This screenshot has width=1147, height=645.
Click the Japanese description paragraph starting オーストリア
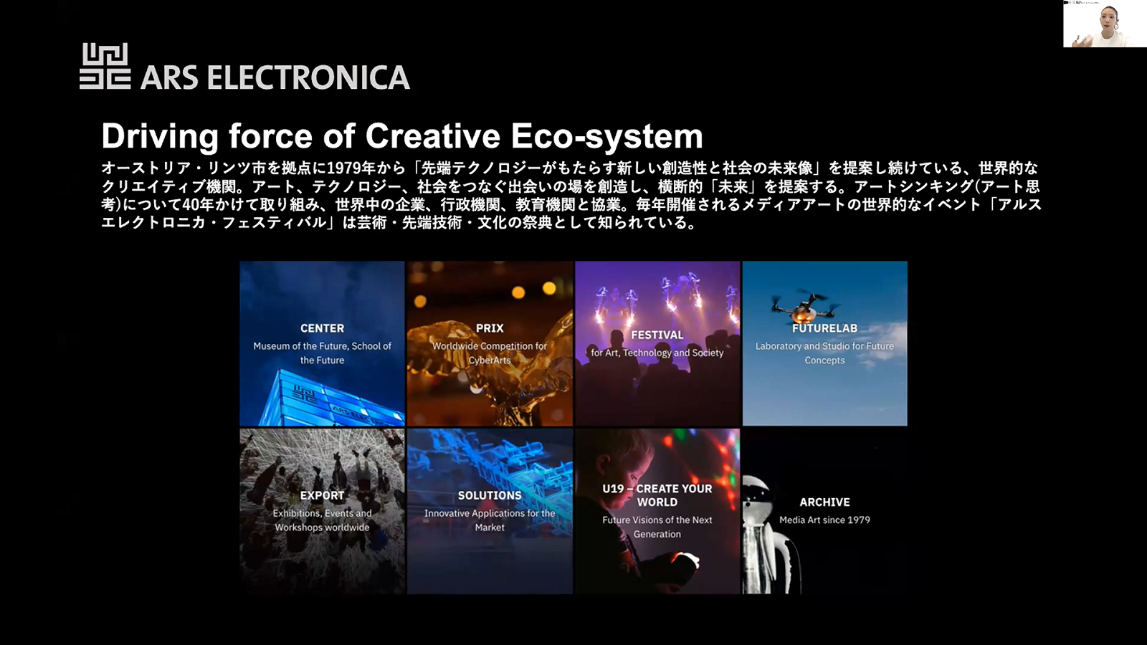[x=571, y=195]
